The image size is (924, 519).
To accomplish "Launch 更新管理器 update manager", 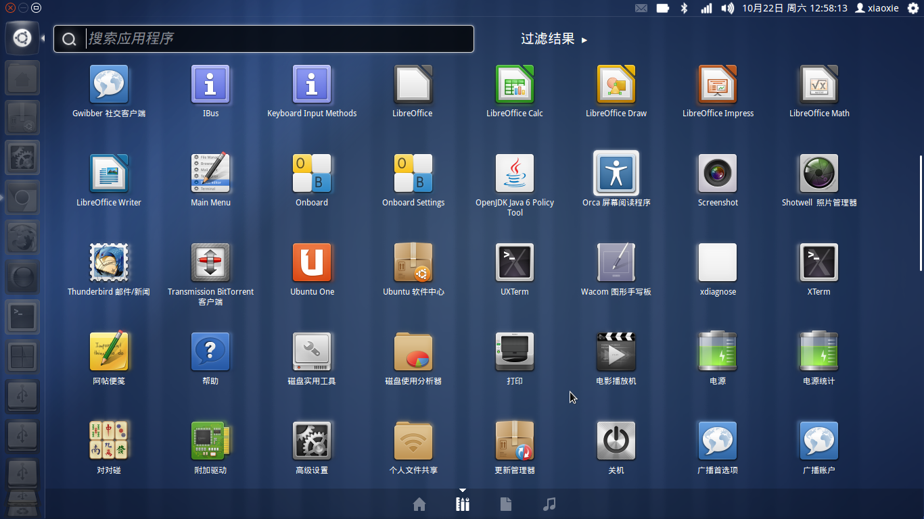I will tap(515, 441).
